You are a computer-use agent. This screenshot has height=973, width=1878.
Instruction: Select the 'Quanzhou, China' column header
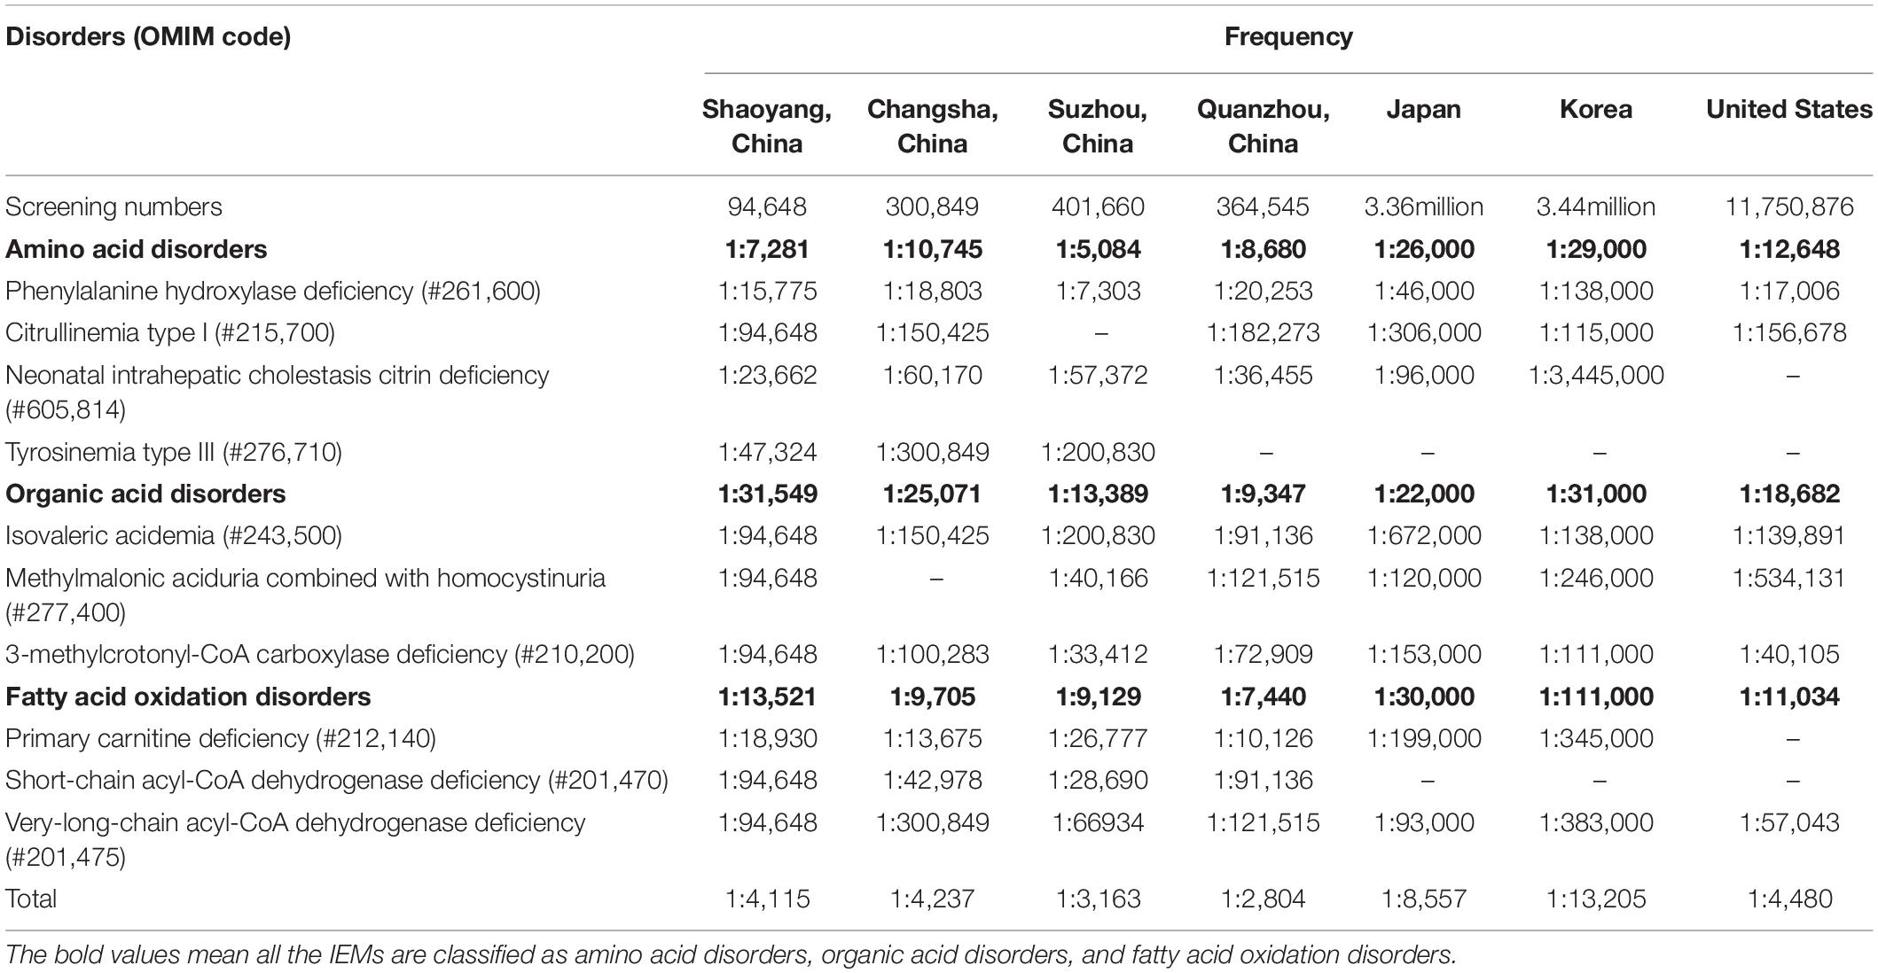click(1263, 126)
